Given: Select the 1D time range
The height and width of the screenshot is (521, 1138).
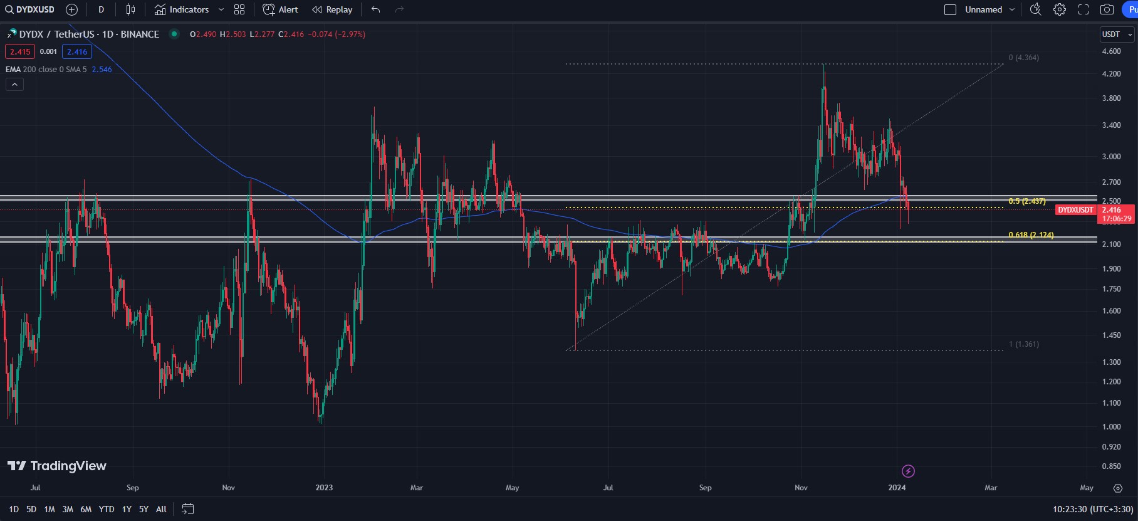Looking at the screenshot, I should pyautogui.click(x=14, y=509).
